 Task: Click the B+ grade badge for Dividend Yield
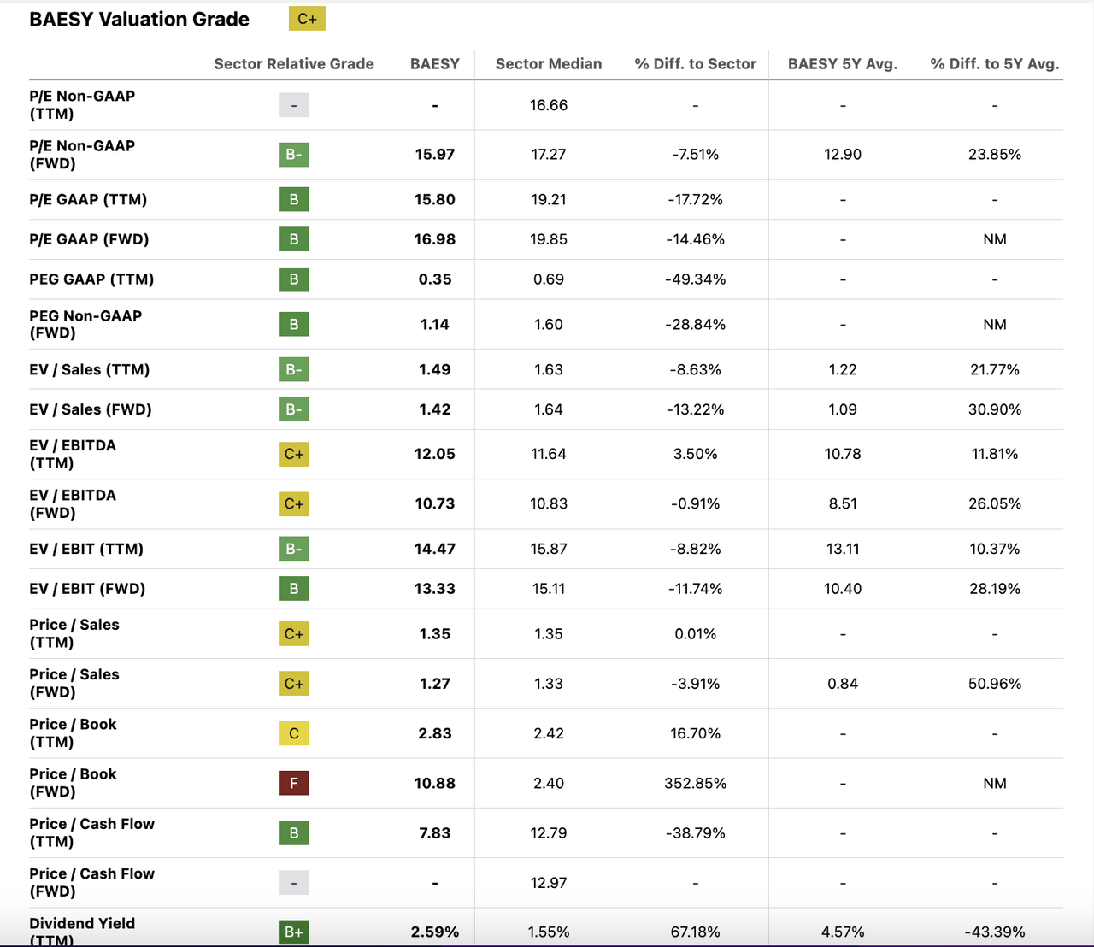click(x=294, y=932)
